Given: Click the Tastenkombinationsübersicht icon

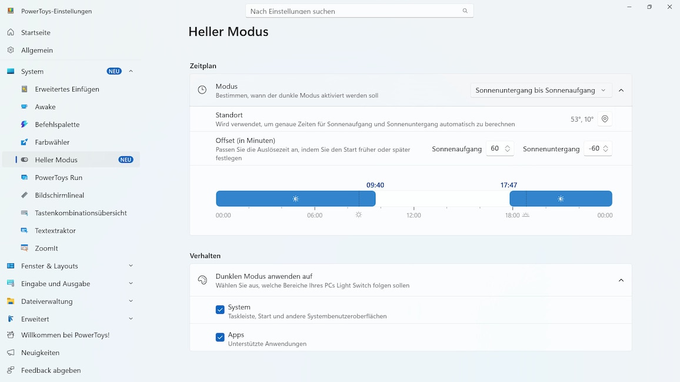Looking at the screenshot, I should [x=25, y=213].
